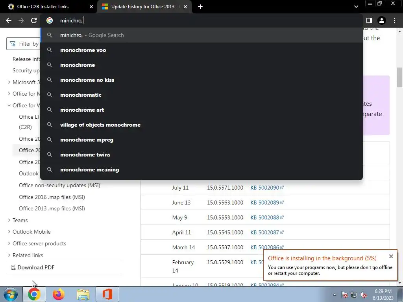
Task: Open the Security updates tree item
Action: pos(26,70)
